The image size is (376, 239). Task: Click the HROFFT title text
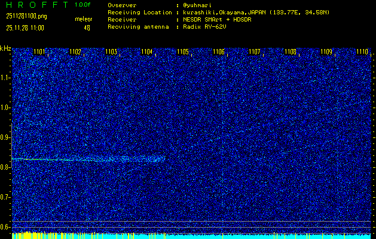pyautogui.click(x=37, y=5)
